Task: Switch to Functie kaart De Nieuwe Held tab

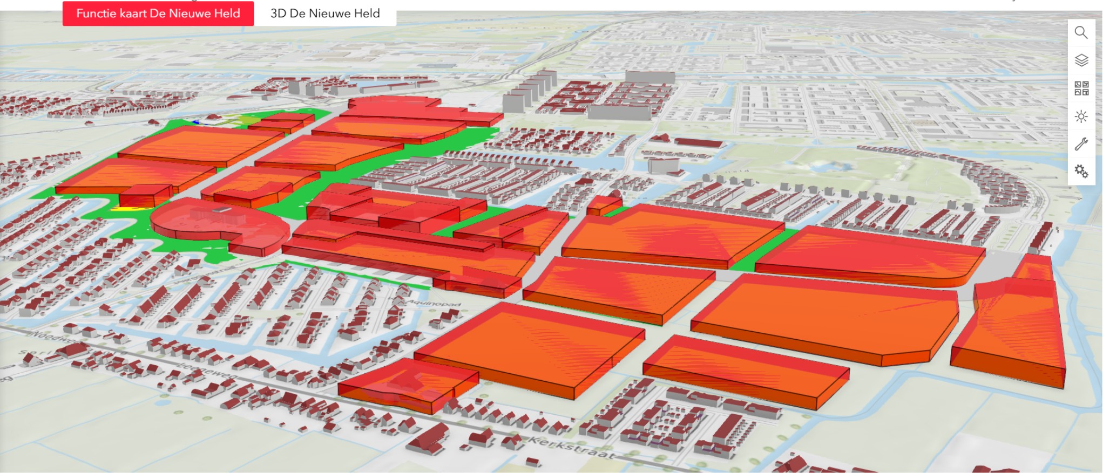Action: [x=158, y=13]
